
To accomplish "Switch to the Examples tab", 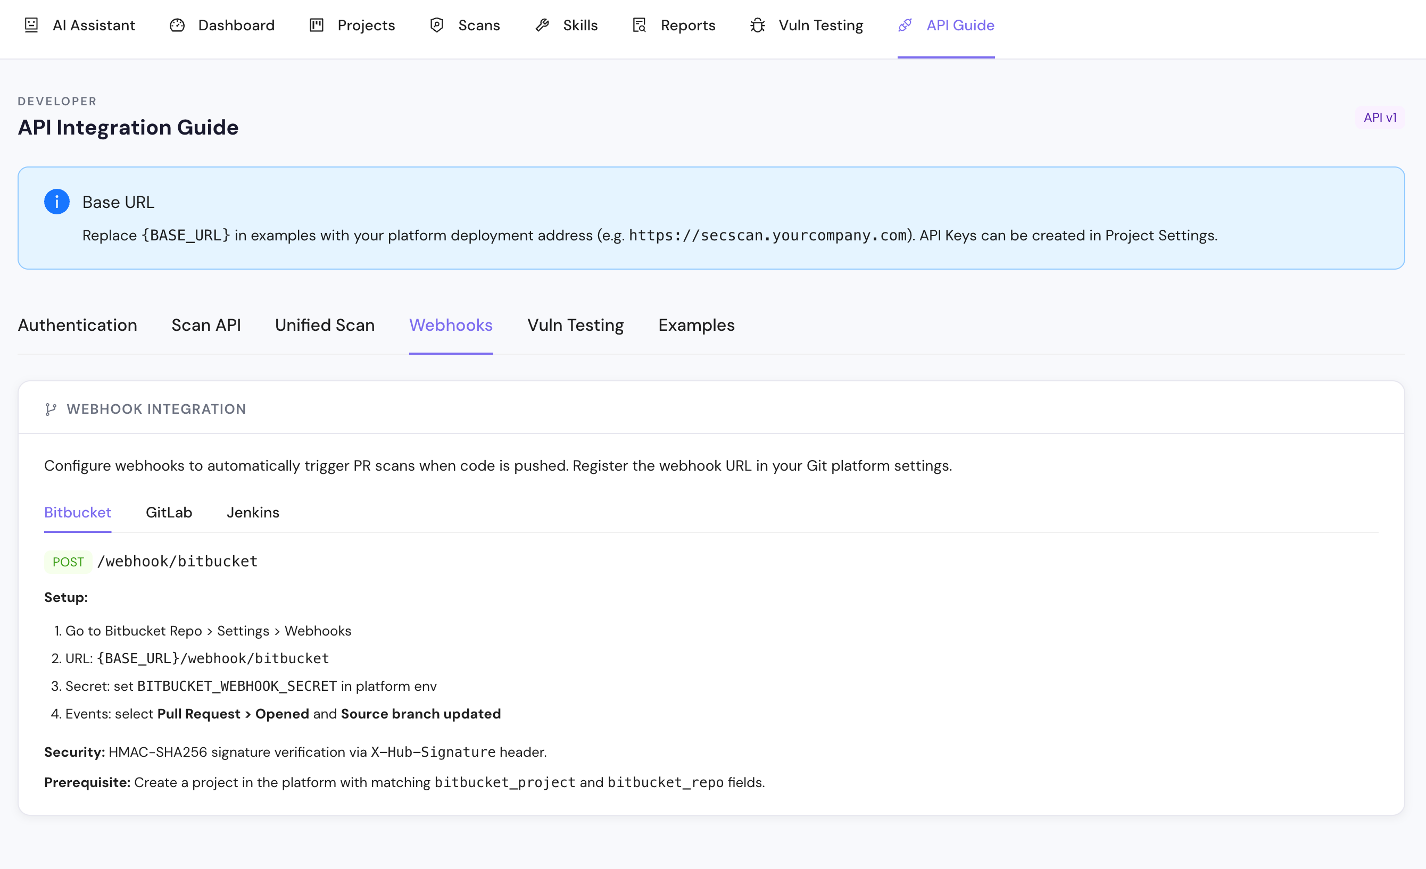I will point(696,325).
